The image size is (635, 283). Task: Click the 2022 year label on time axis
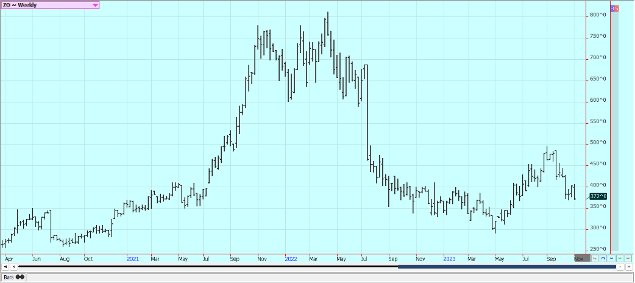(291, 258)
